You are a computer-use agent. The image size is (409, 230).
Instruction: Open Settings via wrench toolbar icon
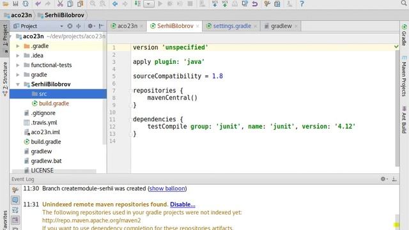[267, 4]
